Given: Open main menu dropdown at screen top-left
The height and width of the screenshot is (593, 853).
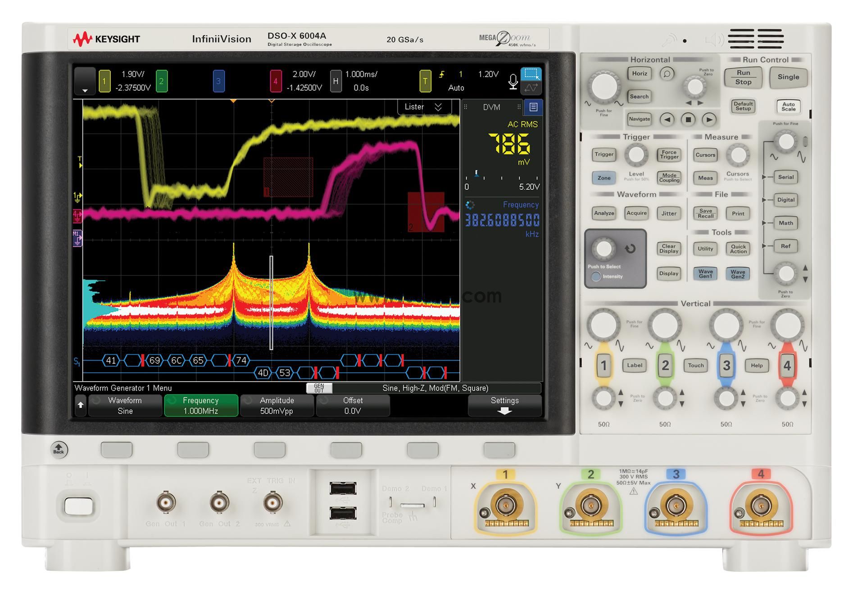Looking at the screenshot, I should pos(85,81).
